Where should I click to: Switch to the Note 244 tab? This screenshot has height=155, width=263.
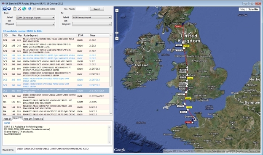(28, 119)
